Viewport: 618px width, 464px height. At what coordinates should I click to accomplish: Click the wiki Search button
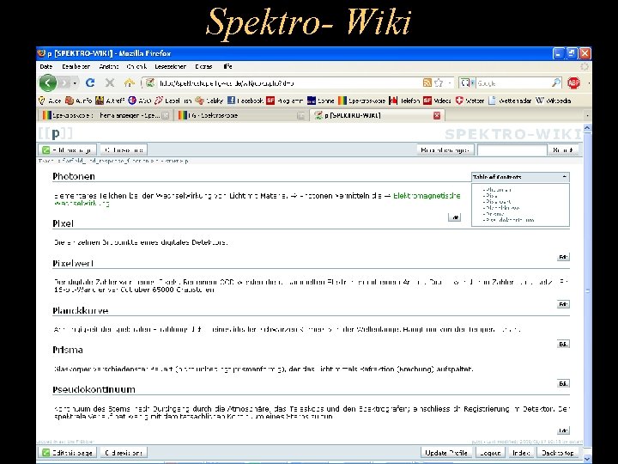coord(563,150)
